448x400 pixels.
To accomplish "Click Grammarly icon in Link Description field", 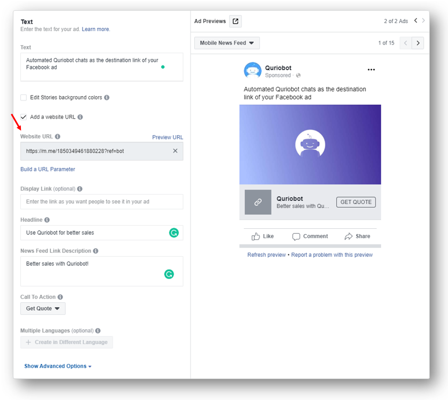I will point(169,274).
